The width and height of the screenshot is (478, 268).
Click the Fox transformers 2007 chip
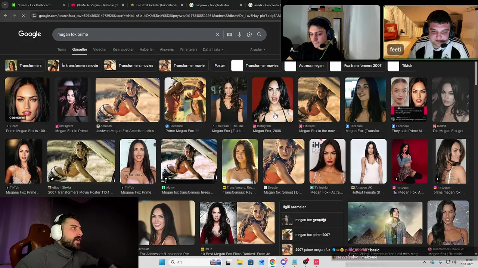click(357, 66)
